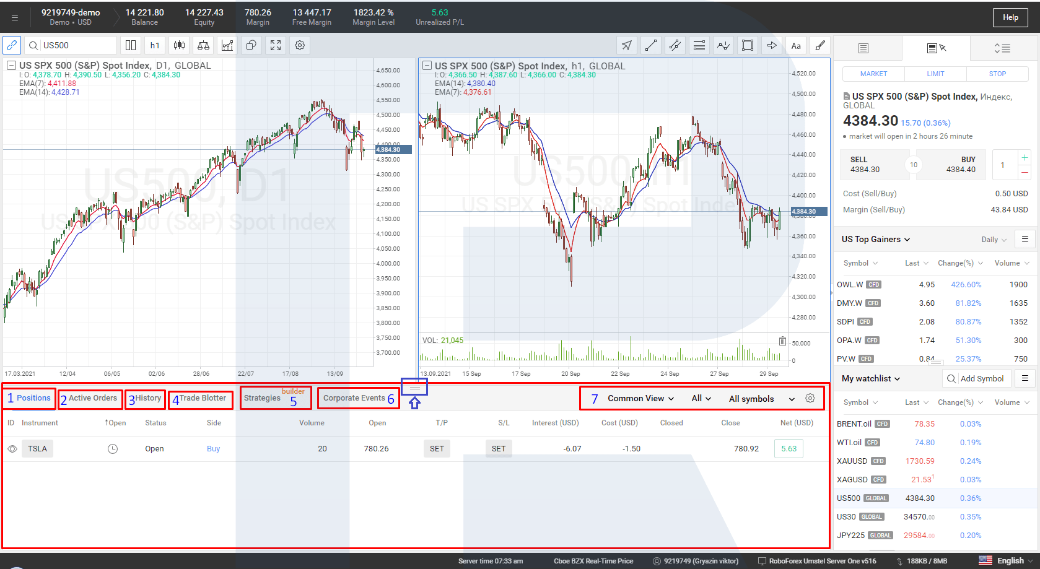Select the rectangle shape drawing tool
Viewport: 1040px width, 569px height.
748,45
